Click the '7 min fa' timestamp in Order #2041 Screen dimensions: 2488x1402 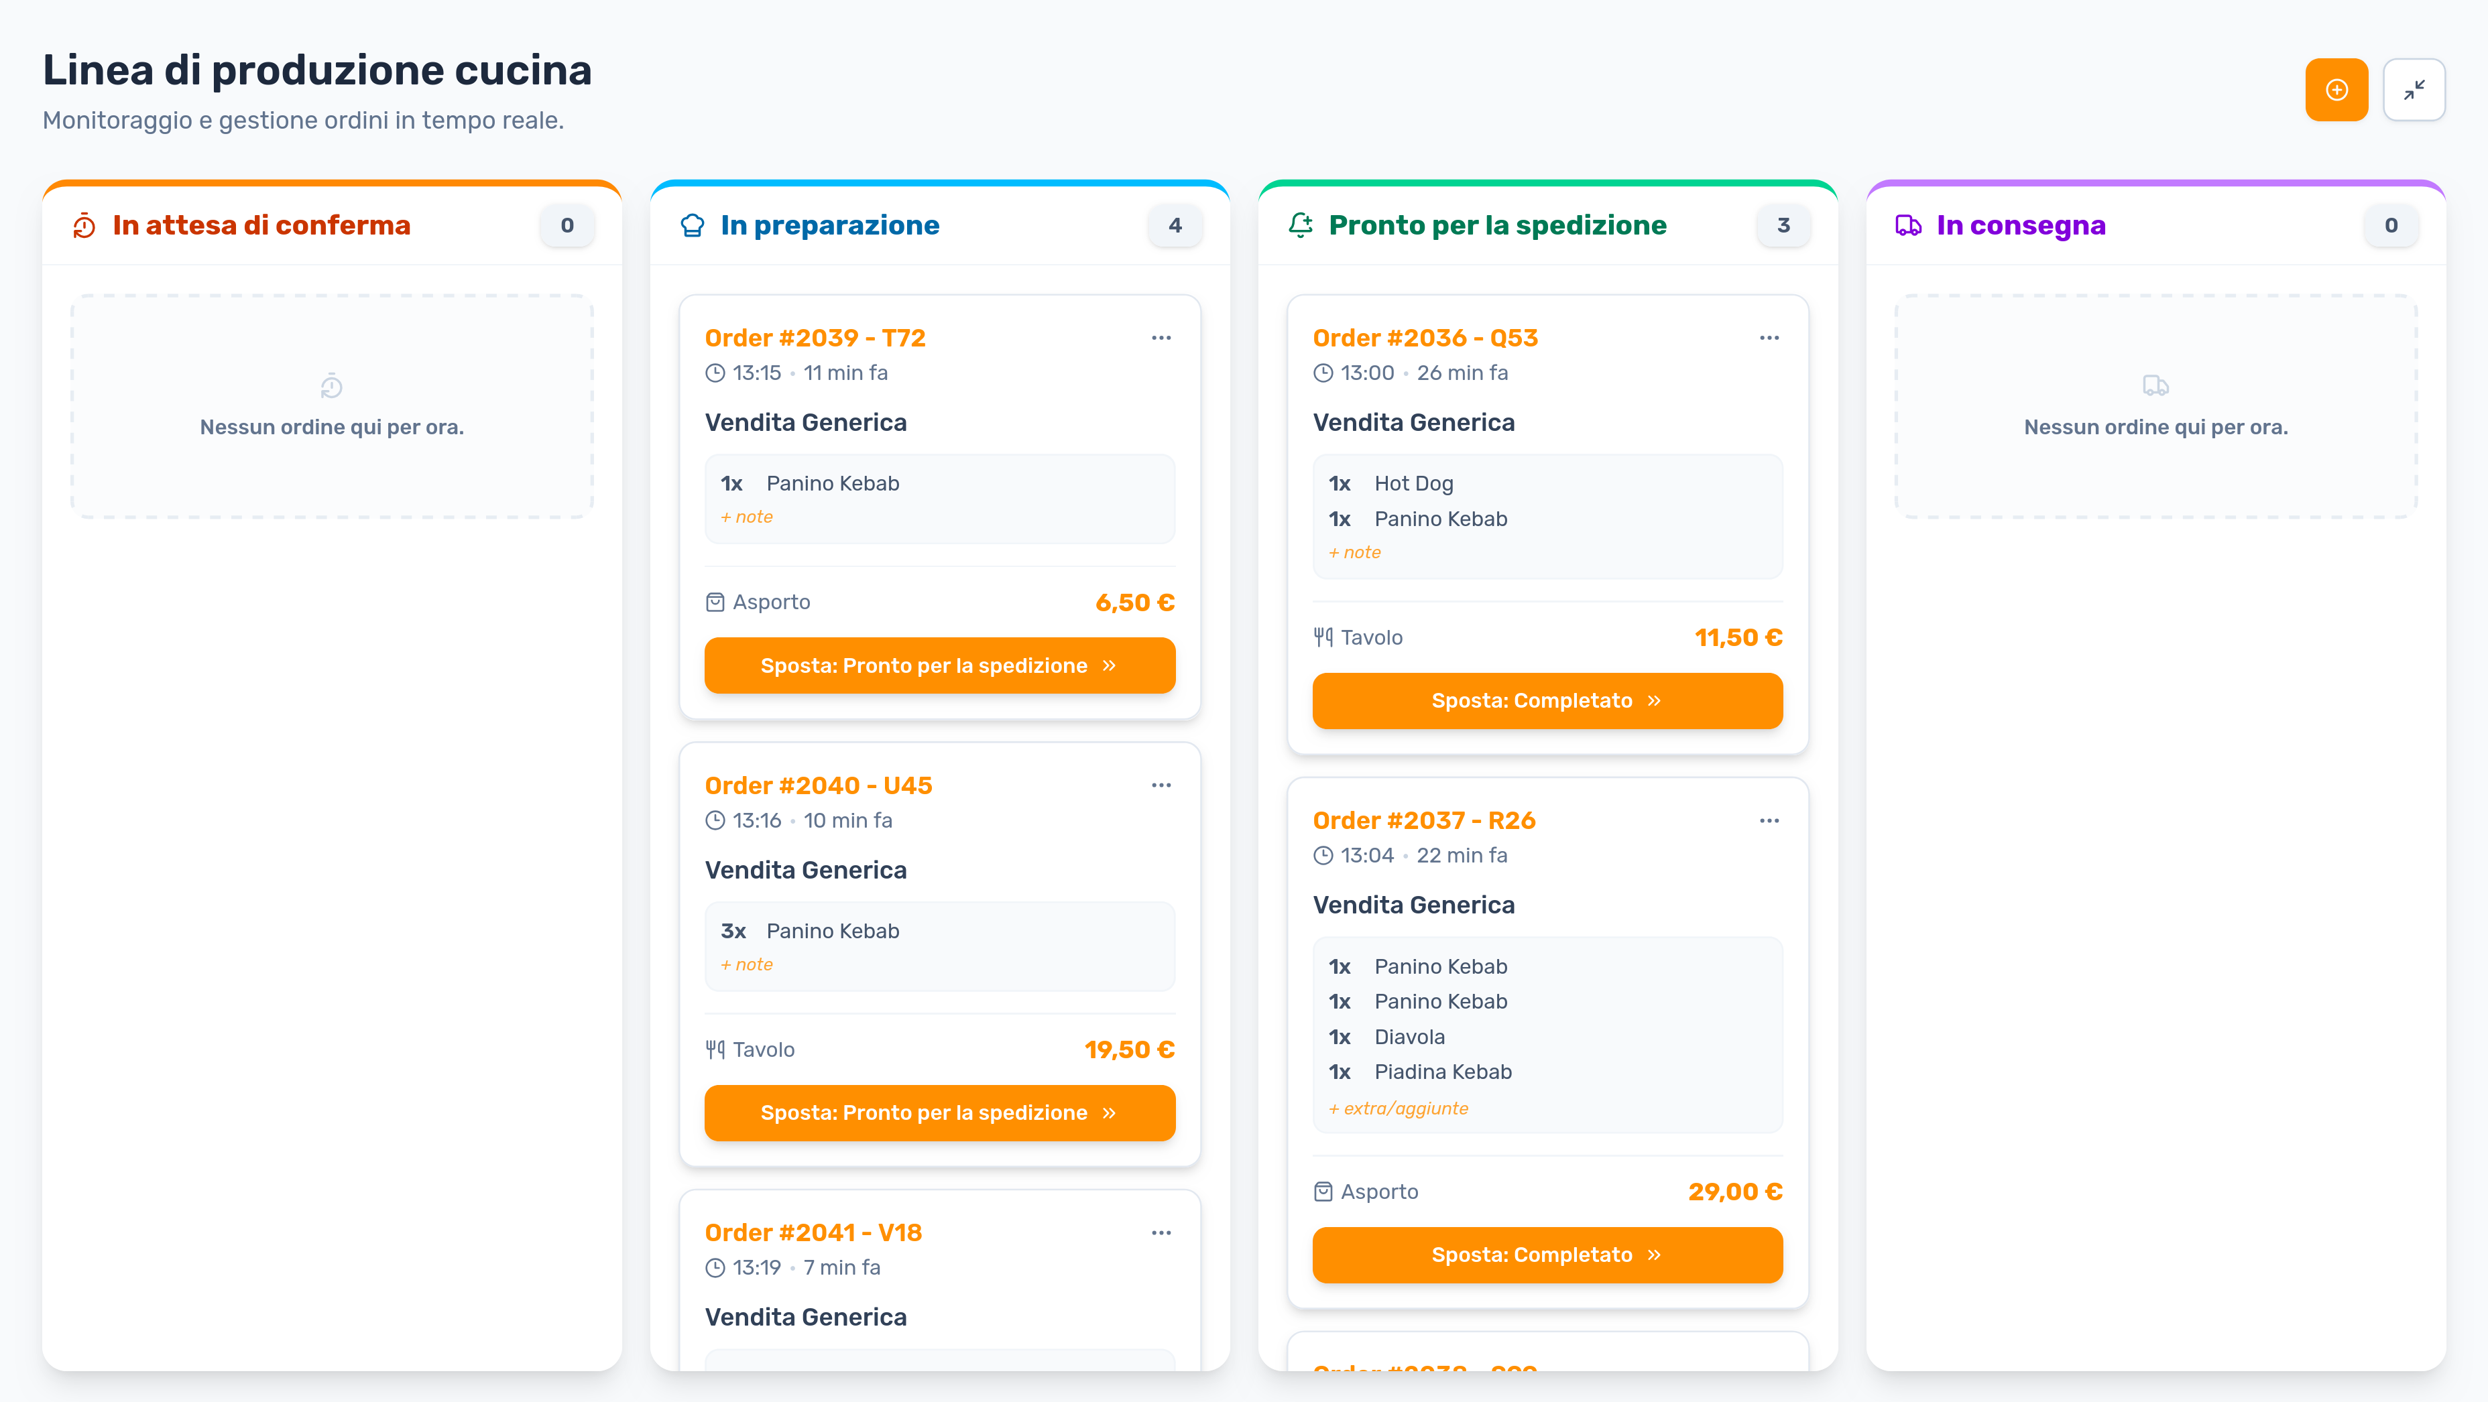[x=841, y=1268]
